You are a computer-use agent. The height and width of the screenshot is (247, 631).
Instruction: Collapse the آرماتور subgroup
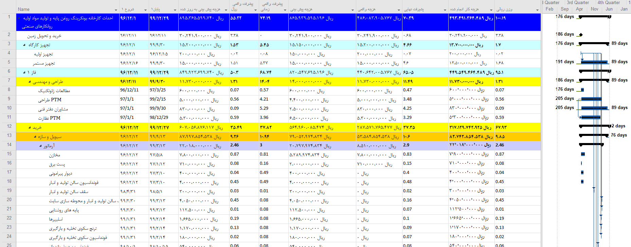[40, 146]
